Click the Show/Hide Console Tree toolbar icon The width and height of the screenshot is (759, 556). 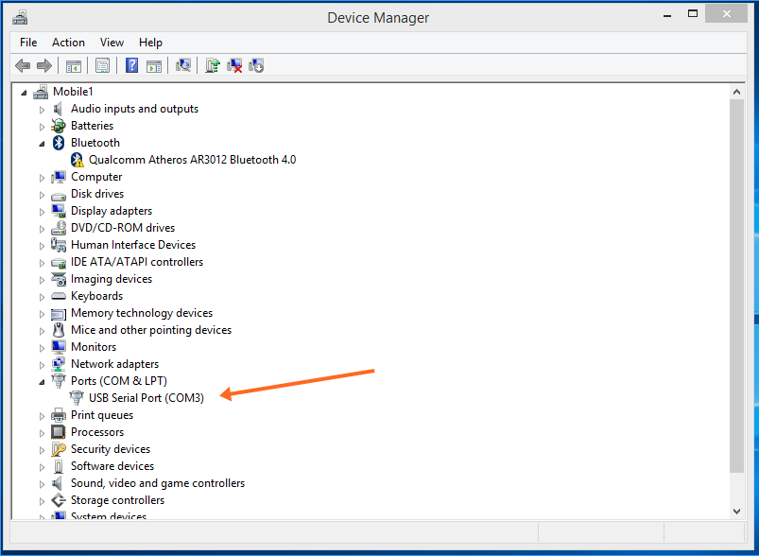pos(73,65)
